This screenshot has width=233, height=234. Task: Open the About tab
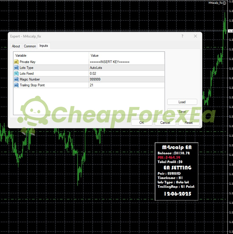(x=16, y=46)
